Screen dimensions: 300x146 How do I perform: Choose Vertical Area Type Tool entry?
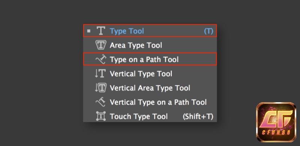pos(150,88)
